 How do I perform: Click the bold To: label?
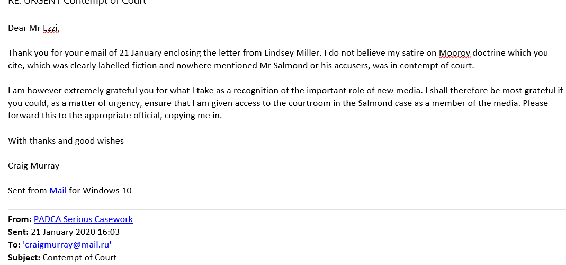14,245
